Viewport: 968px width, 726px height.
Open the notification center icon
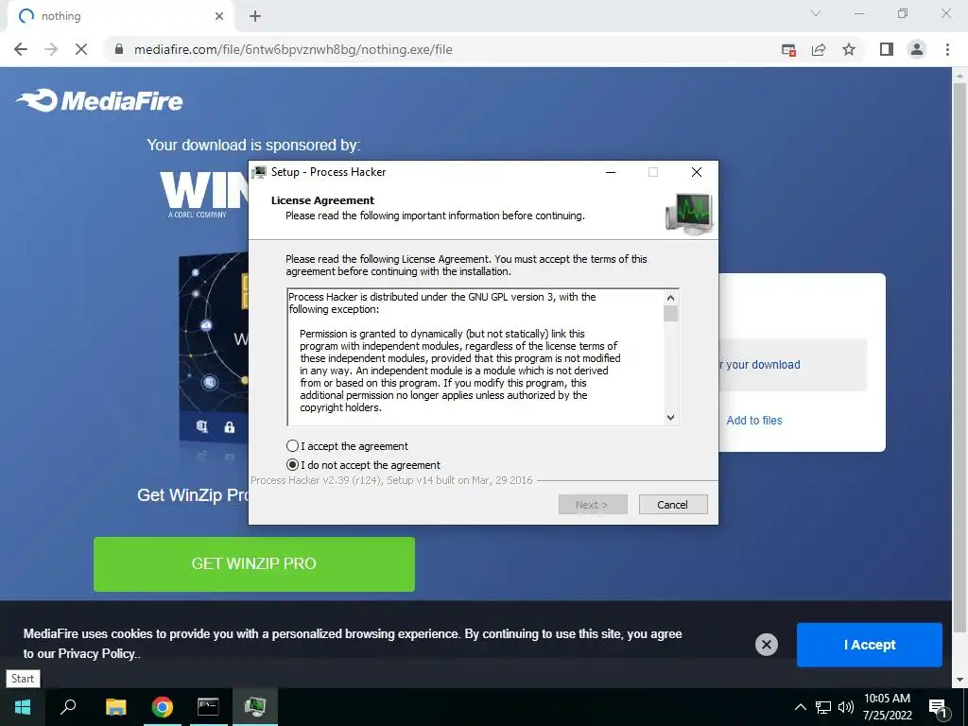937,708
